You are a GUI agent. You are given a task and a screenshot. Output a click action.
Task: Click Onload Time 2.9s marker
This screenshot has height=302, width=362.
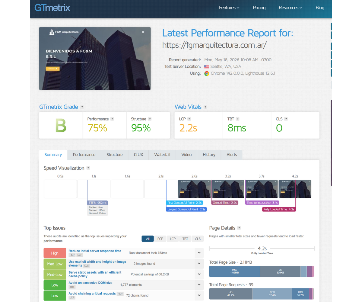click(x=225, y=203)
